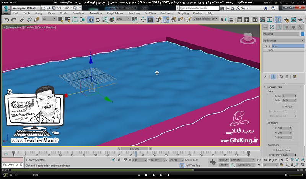Image resolution: width=306 pixels, height=179 pixels.
Task: Choose the Select and Place tool
Action: pos(112,20)
